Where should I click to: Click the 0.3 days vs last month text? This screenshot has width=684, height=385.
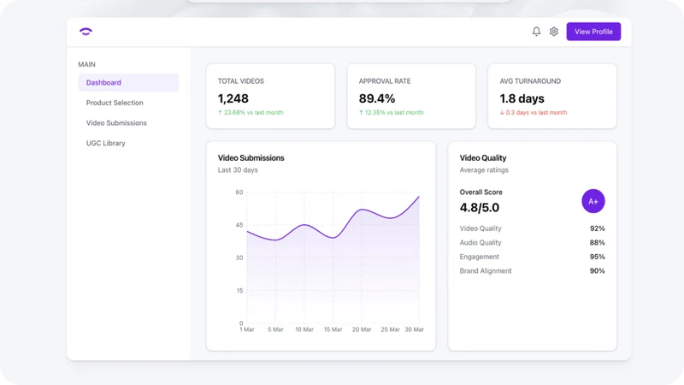click(x=533, y=112)
